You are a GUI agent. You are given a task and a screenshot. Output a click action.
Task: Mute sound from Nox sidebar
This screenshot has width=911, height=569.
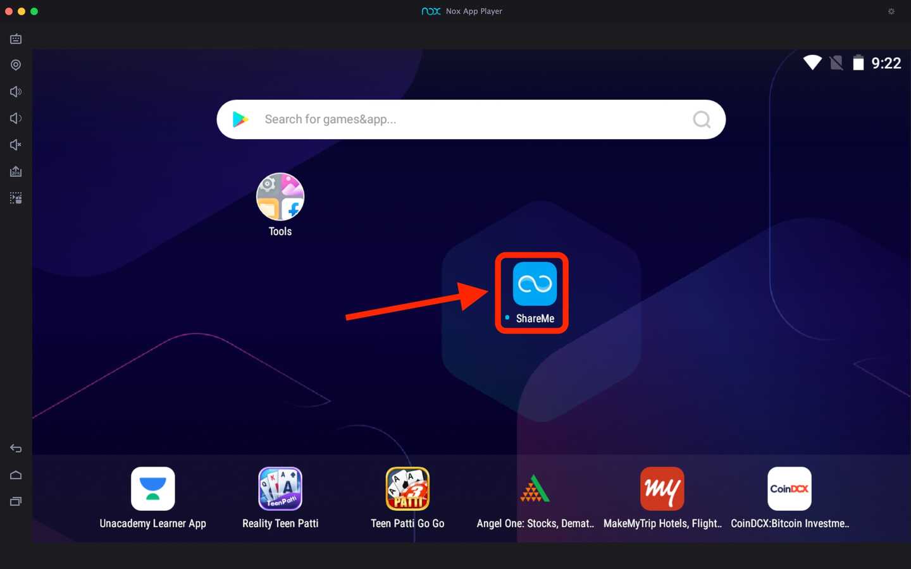(16, 145)
